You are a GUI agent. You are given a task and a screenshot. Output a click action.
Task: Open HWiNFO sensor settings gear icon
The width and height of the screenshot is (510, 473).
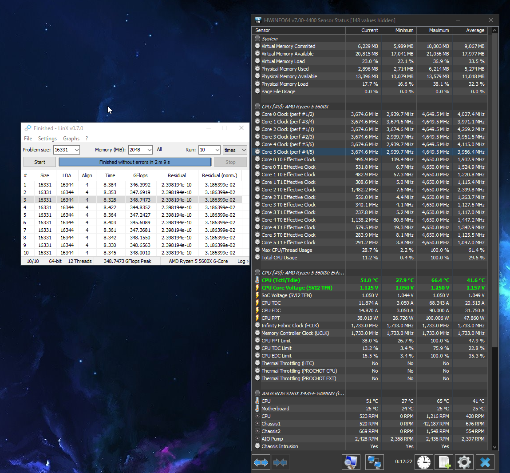(464, 462)
